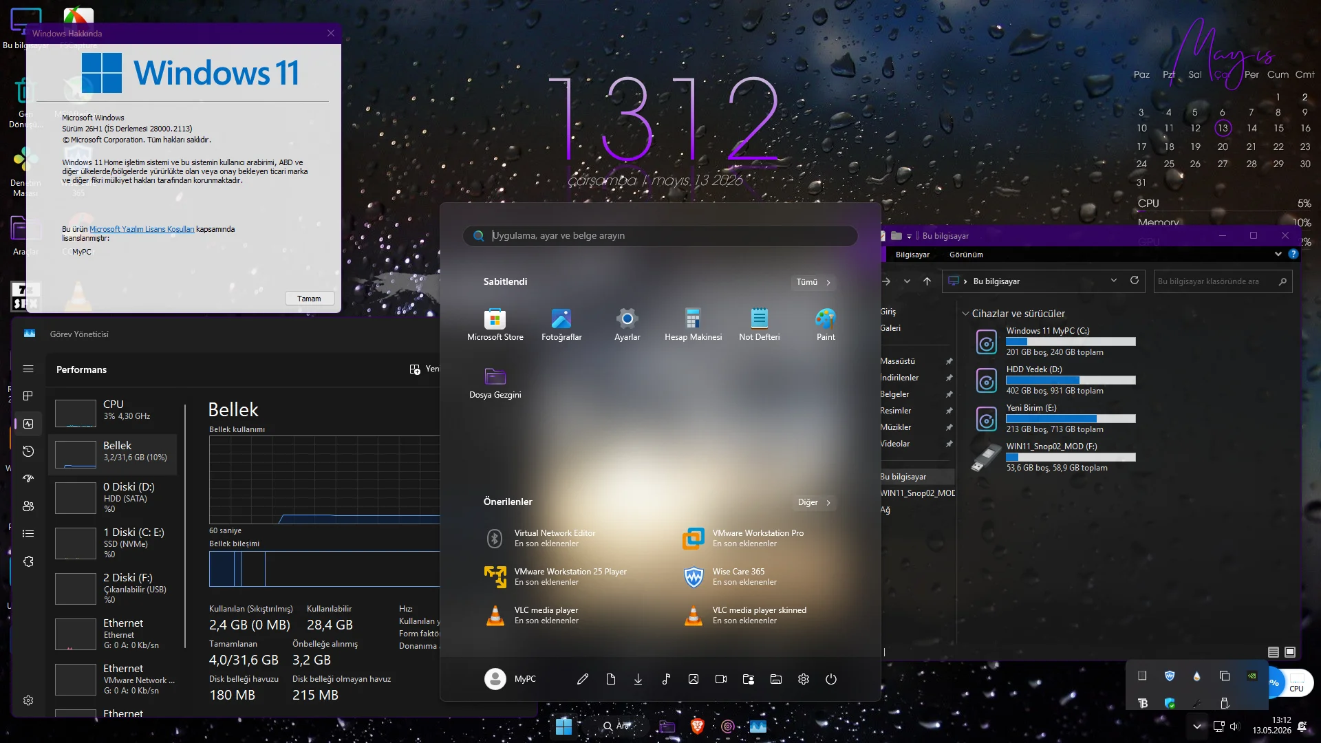1321x743 pixels.
Task: Click the pencil icon in Start footer
Action: click(x=583, y=679)
